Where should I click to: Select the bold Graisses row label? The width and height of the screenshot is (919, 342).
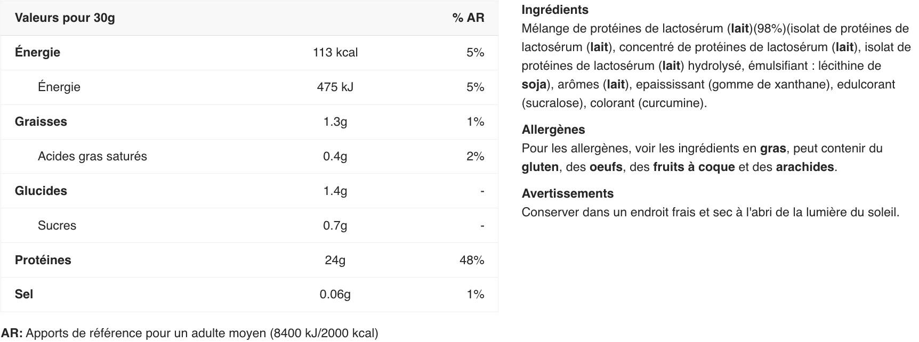pos(41,121)
